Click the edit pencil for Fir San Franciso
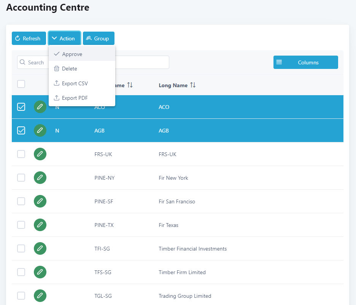 click(40, 201)
